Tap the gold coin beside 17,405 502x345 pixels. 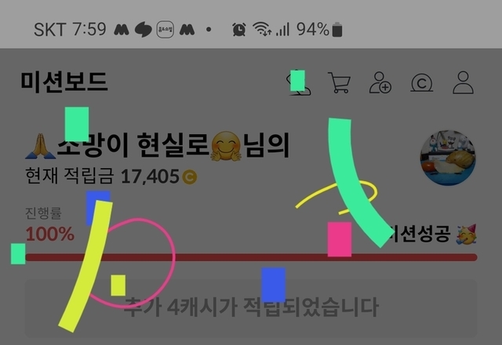(x=190, y=177)
